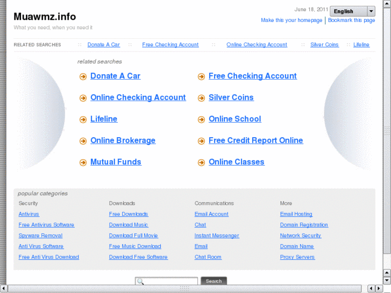Click Bookmark this page link

coord(351,20)
